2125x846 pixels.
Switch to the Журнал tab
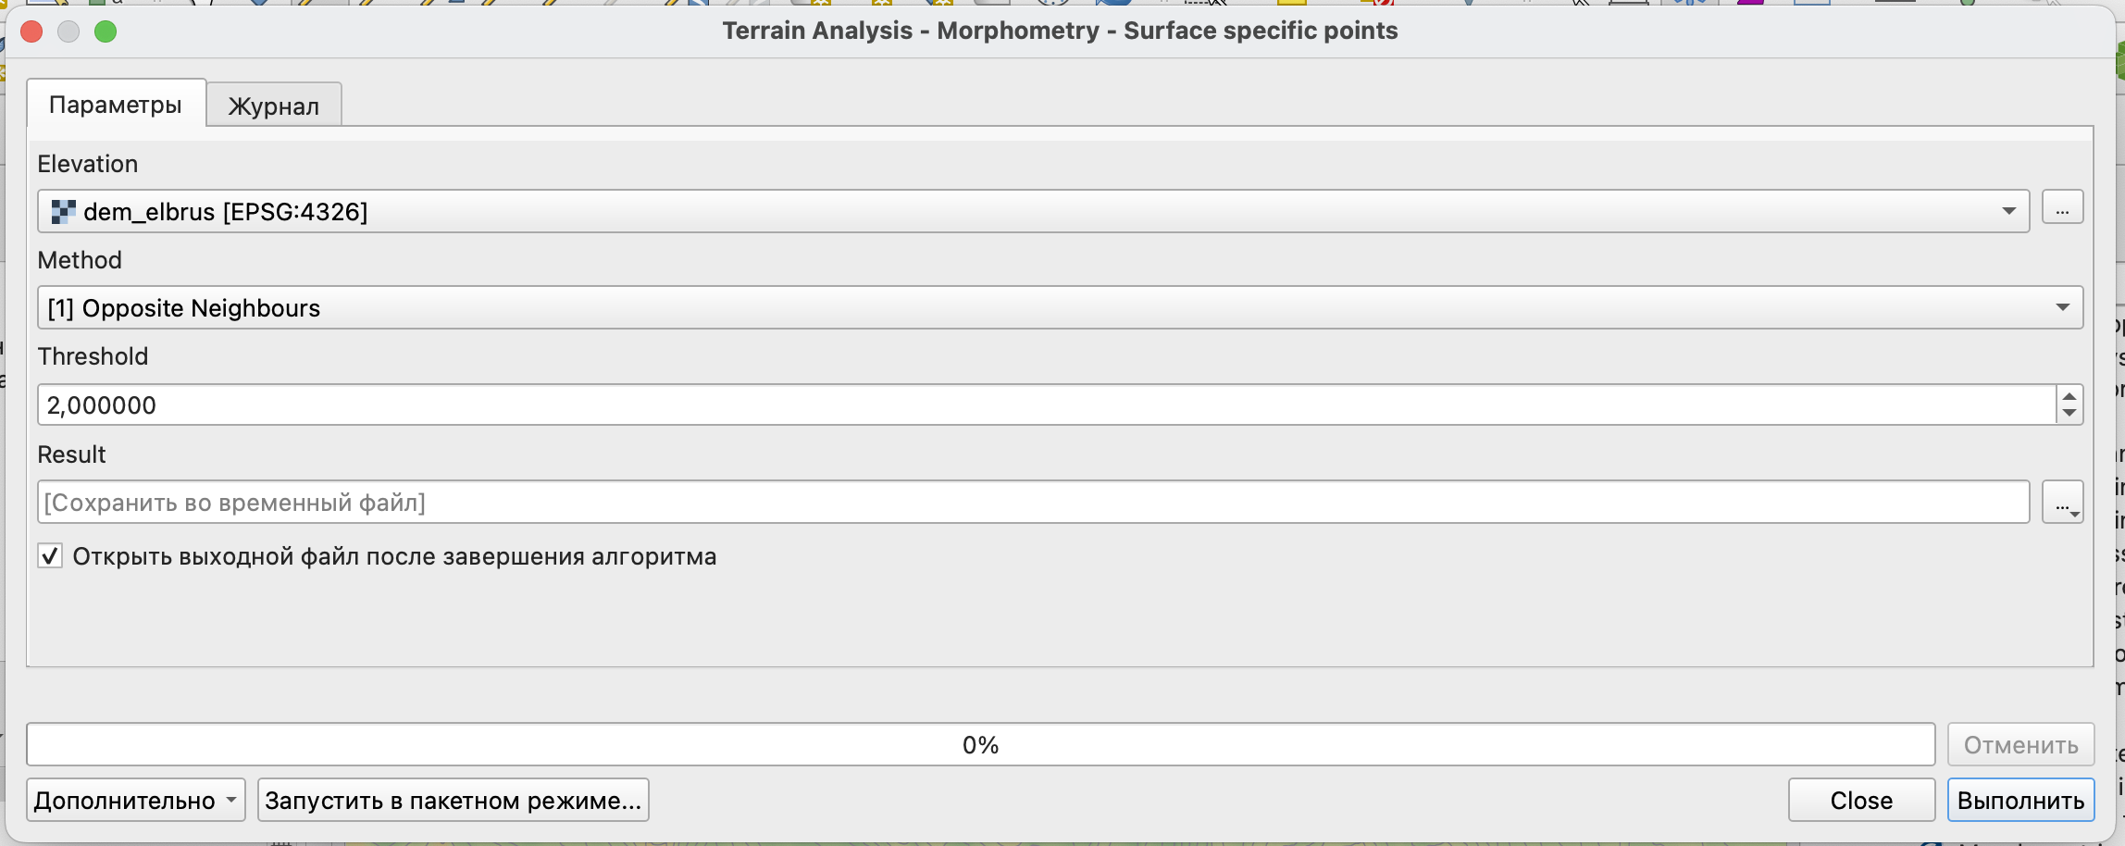(274, 106)
